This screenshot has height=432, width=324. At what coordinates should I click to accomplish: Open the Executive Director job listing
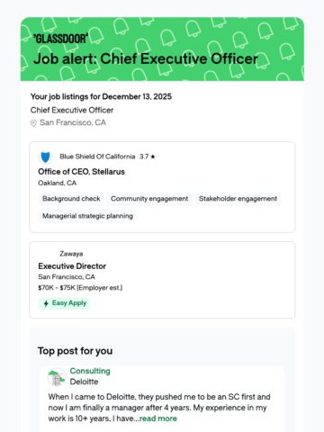click(x=72, y=266)
